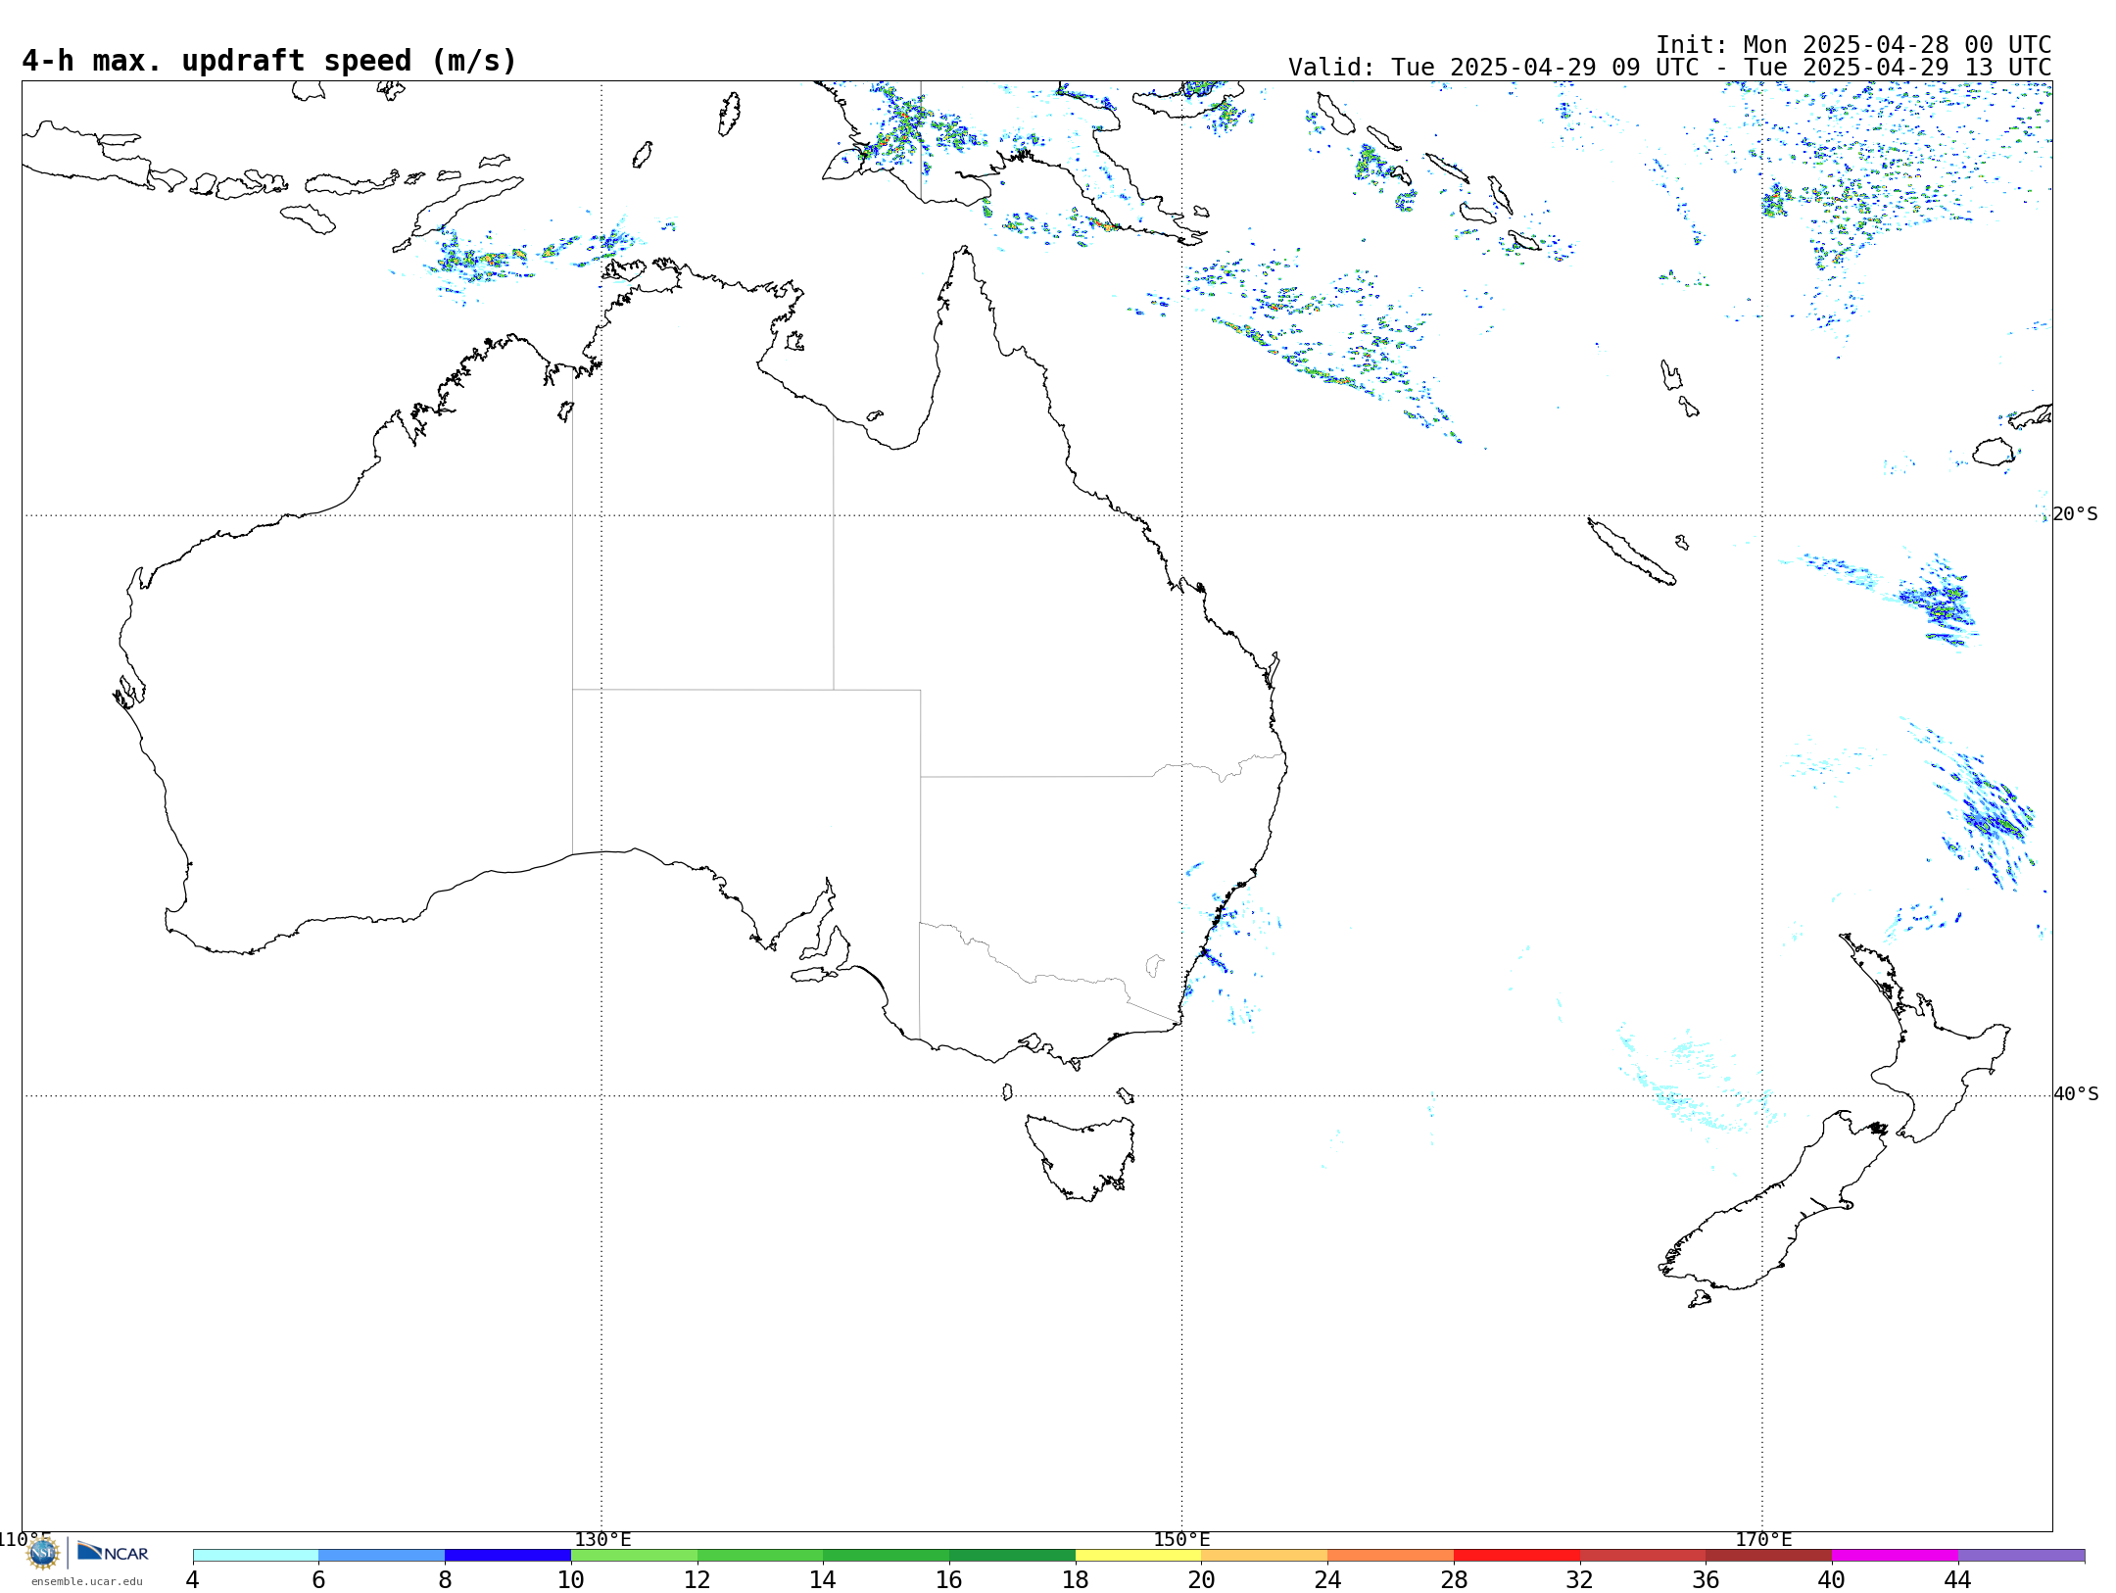Click the colorbar label '10'

click(571, 1579)
